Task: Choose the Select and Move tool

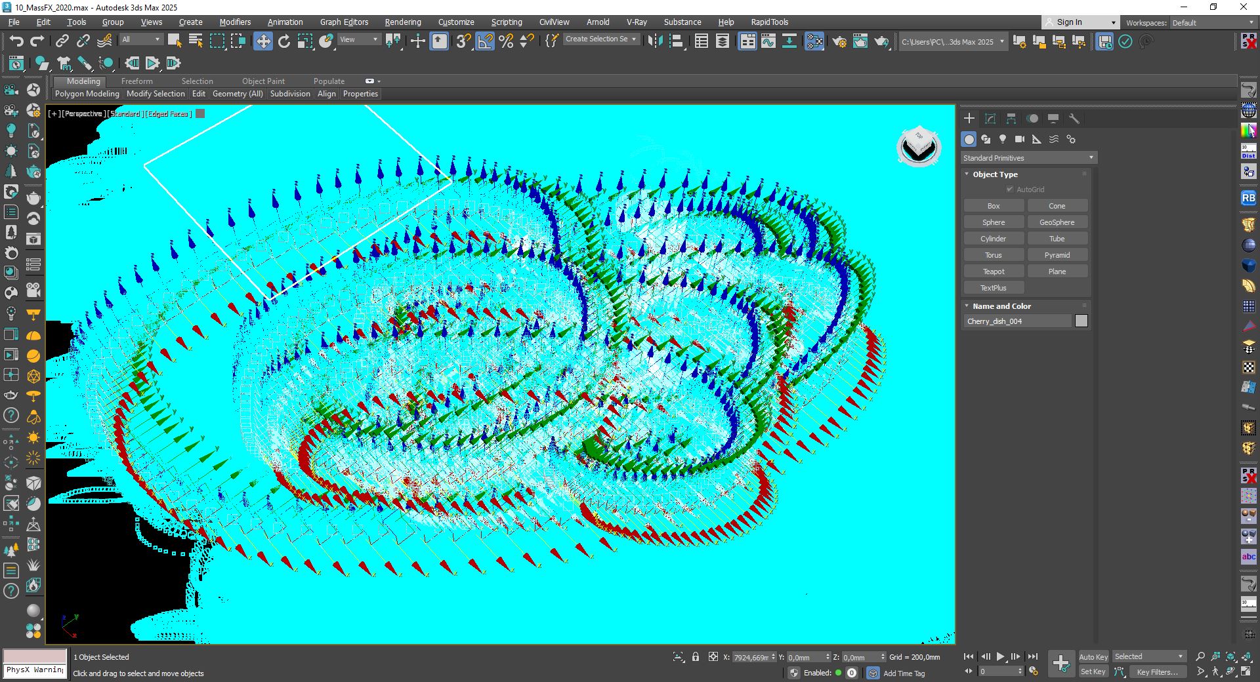Action: [262, 41]
